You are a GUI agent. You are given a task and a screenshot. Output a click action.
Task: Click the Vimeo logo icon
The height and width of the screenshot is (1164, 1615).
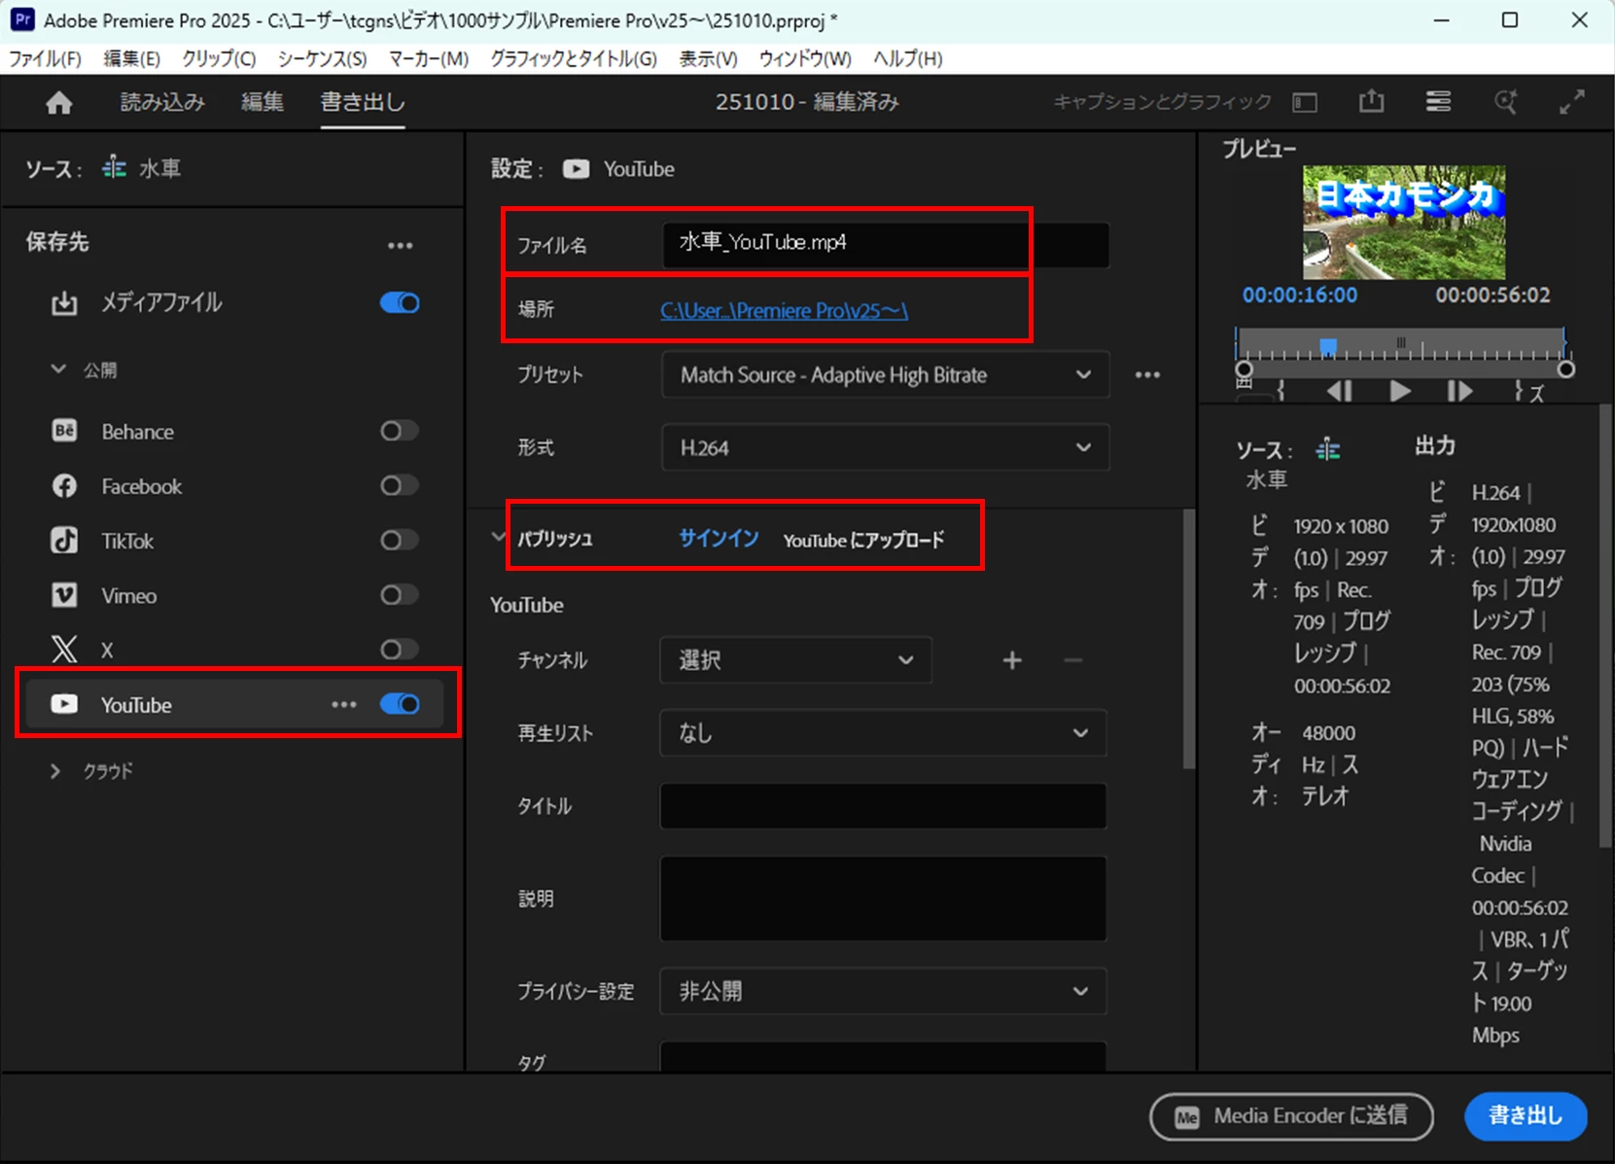[64, 595]
